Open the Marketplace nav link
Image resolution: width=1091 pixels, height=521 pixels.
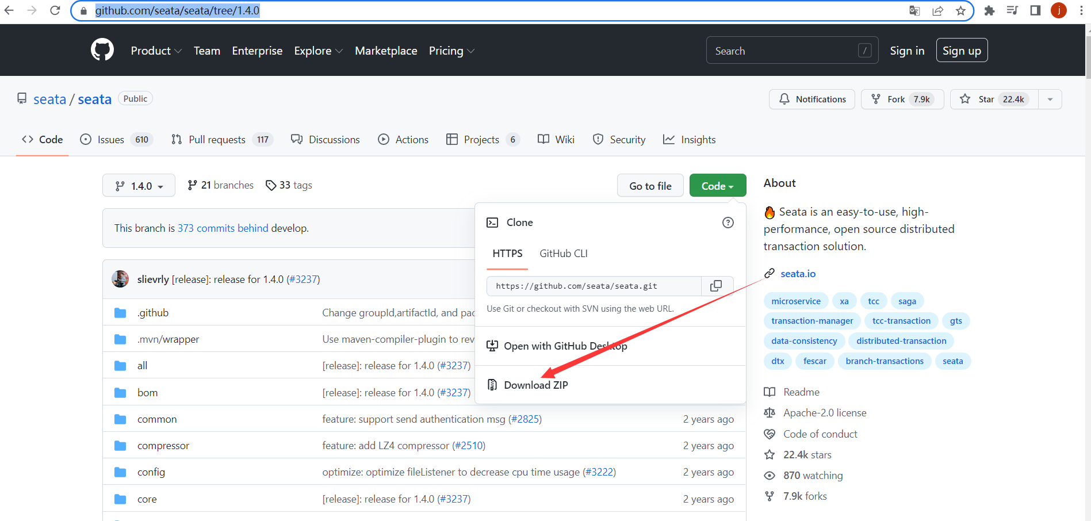(x=386, y=51)
